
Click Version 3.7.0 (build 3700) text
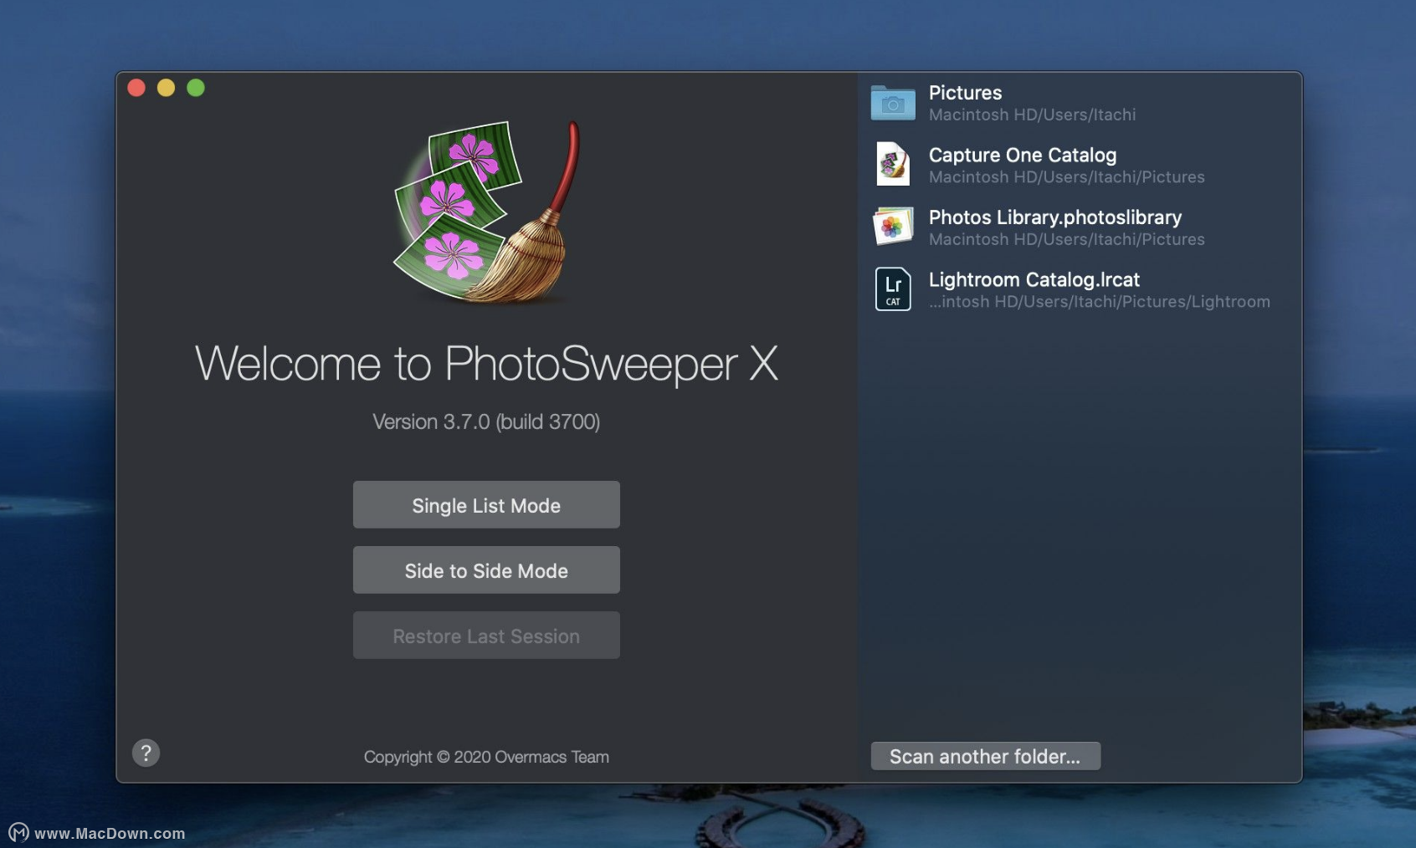tap(486, 421)
